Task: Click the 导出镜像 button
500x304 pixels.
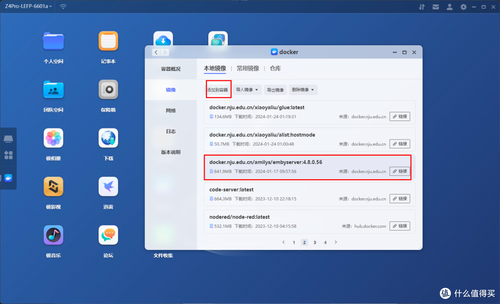Action: [x=275, y=90]
